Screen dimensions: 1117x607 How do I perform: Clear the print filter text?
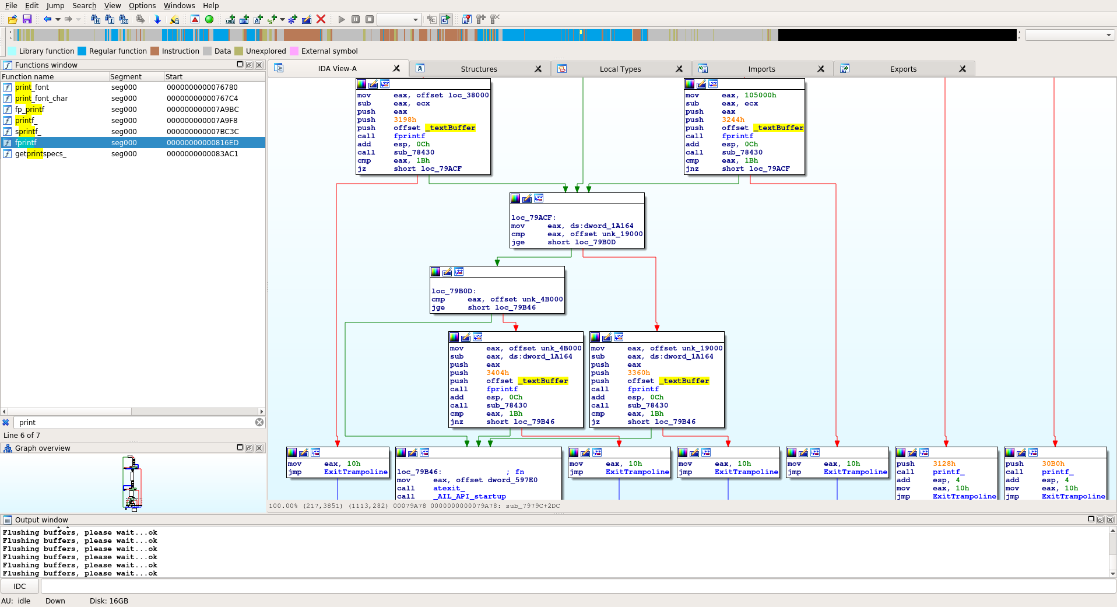point(259,422)
